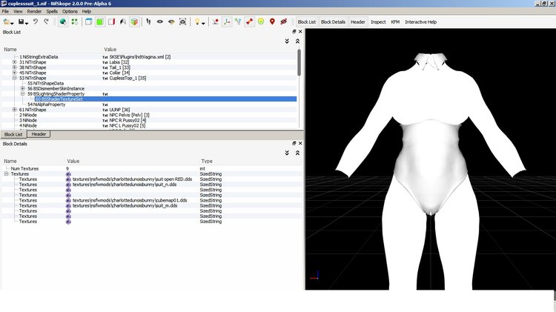Image resolution: width=556 pixels, height=312 pixels.
Task: Select the Block List tab below the block list
Action: [x=13, y=134]
